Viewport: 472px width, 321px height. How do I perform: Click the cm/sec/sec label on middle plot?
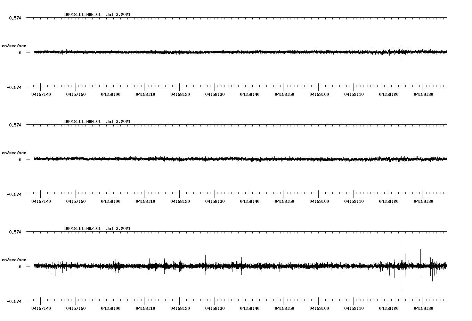(x=15, y=153)
